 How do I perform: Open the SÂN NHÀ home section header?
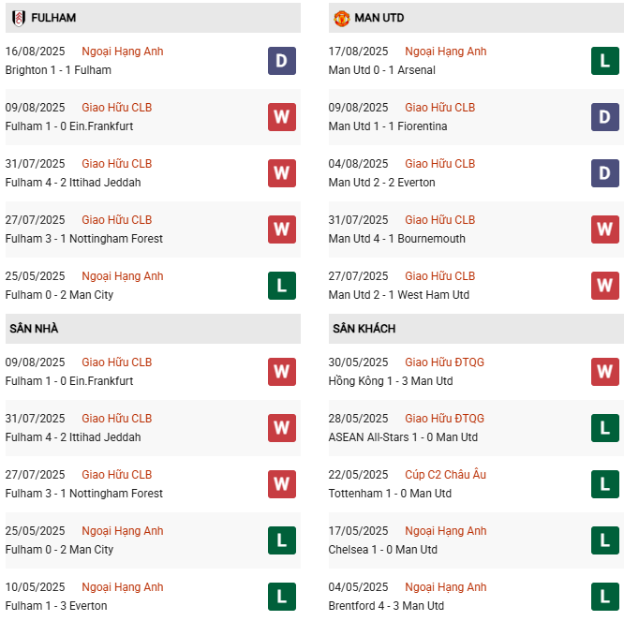(x=35, y=329)
